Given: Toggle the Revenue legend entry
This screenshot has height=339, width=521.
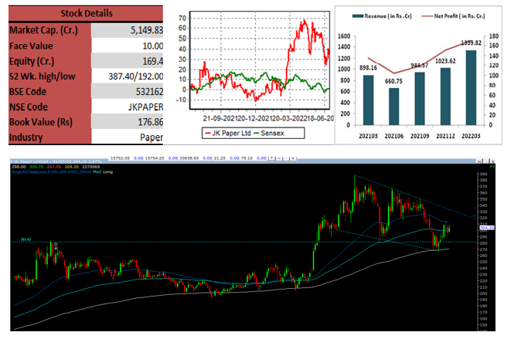Looking at the screenshot, I should 382,16.
